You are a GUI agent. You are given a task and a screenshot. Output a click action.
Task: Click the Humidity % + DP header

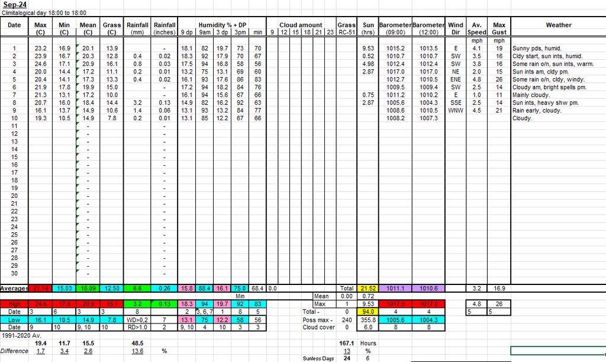coord(222,25)
